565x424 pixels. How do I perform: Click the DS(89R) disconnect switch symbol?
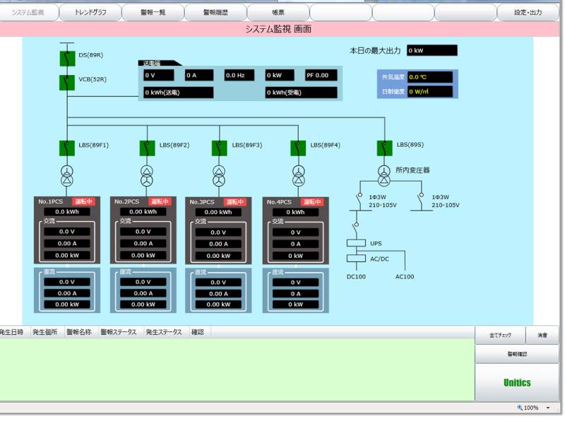(x=67, y=56)
